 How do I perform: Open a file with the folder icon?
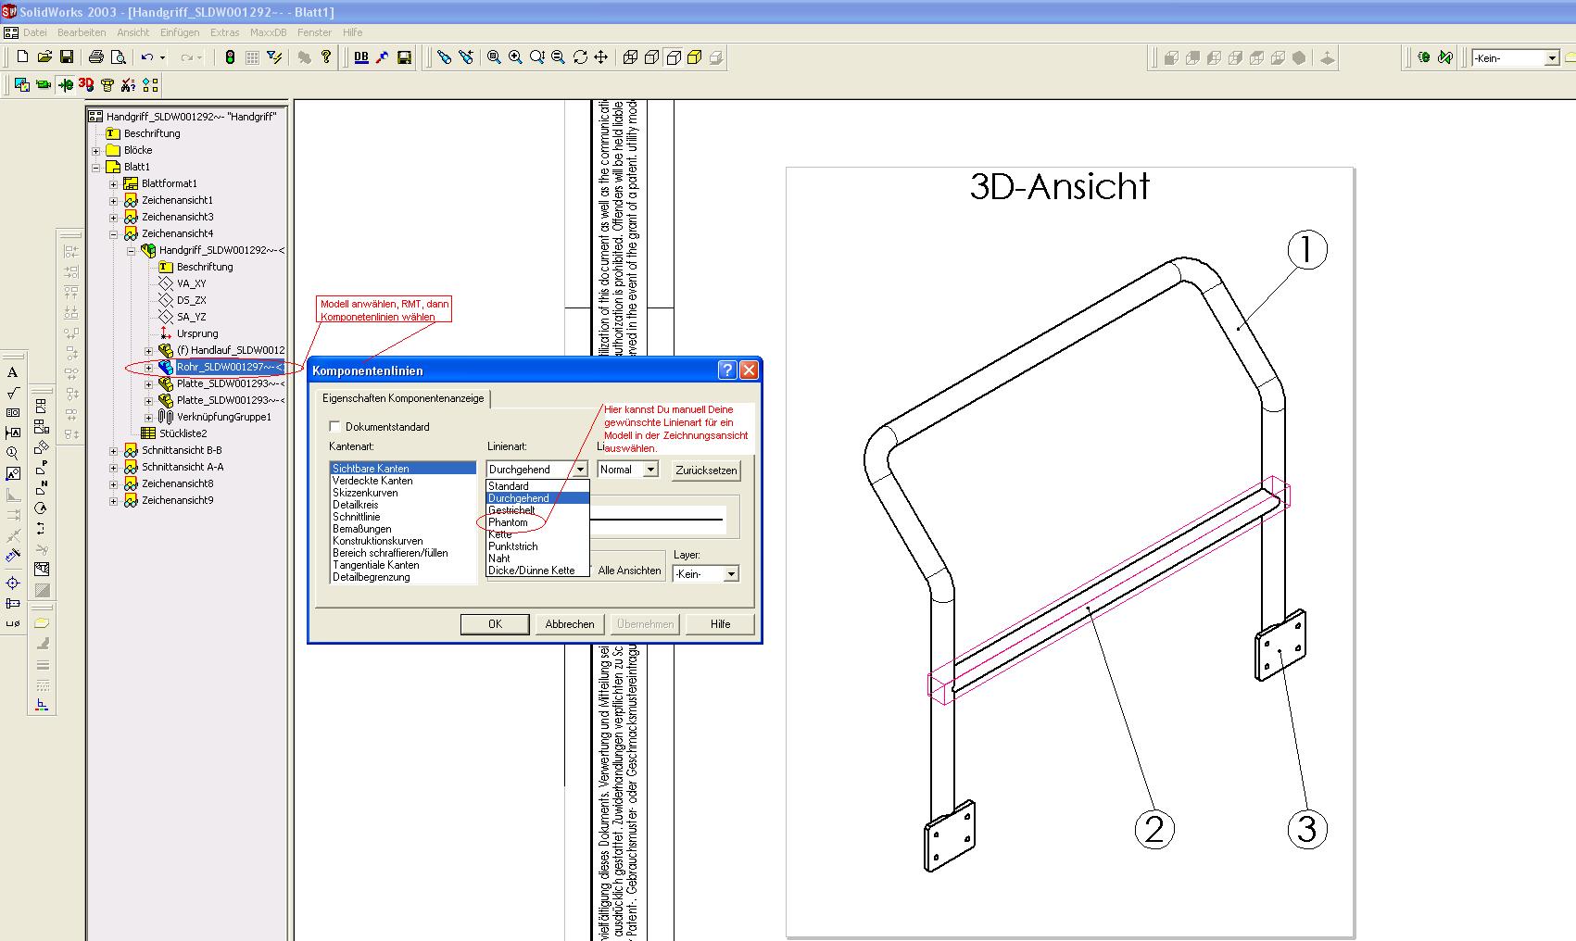click(x=44, y=57)
